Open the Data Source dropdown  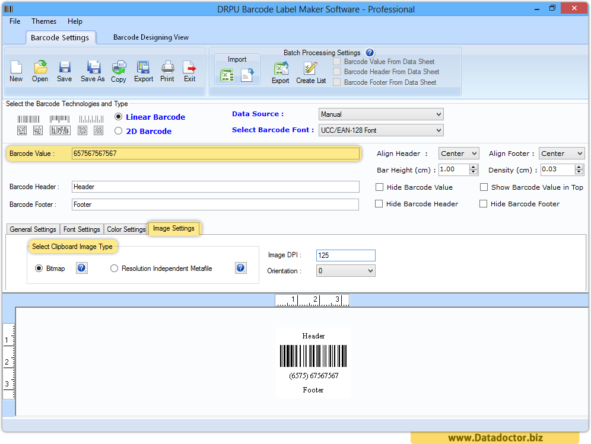point(439,114)
